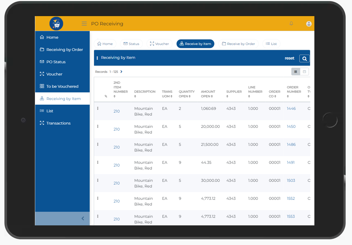Click the notification bell icon

(x=291, y=24)
